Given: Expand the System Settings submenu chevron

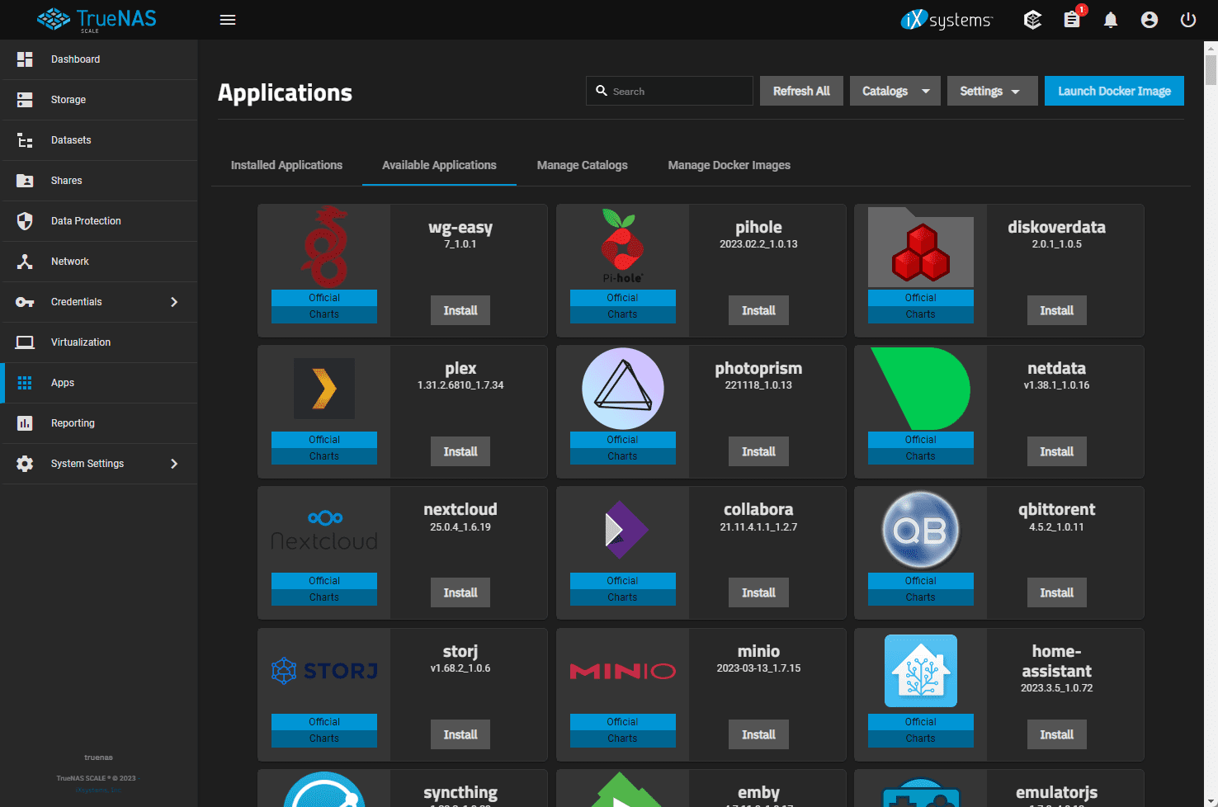Looking at the screenshot, I should pos(174,464).
